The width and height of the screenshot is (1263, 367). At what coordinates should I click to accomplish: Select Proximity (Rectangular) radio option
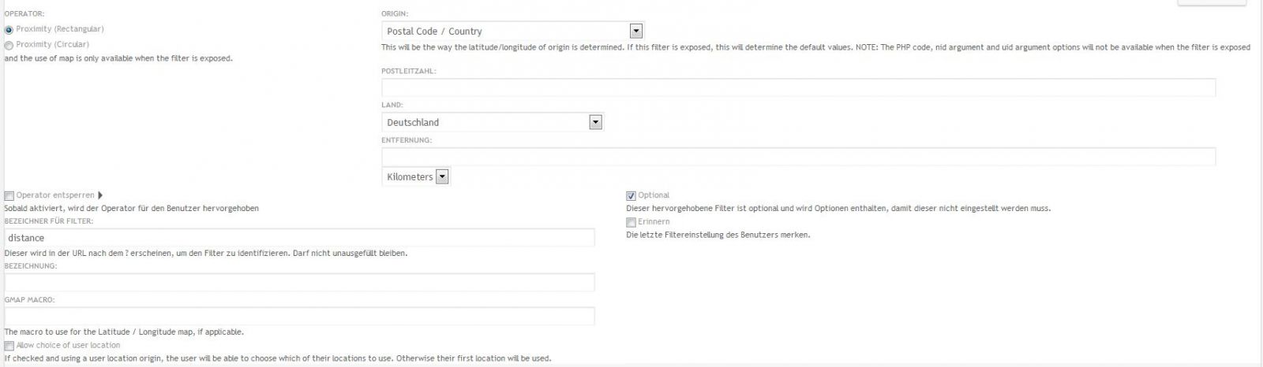tap(9, 30)
